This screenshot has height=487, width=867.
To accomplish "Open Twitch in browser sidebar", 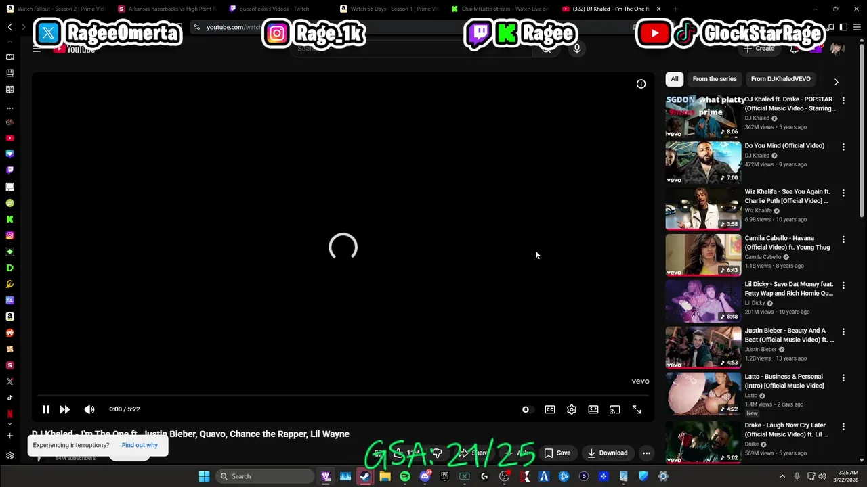I will coord(9,170).
